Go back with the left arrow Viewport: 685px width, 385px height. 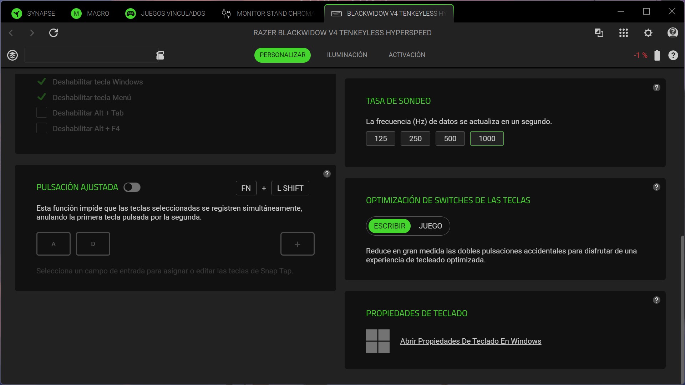[x=11, y=33]
